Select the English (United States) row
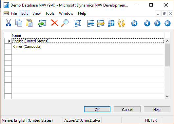Viewport: 174px width, 124px height. point(88,41)
